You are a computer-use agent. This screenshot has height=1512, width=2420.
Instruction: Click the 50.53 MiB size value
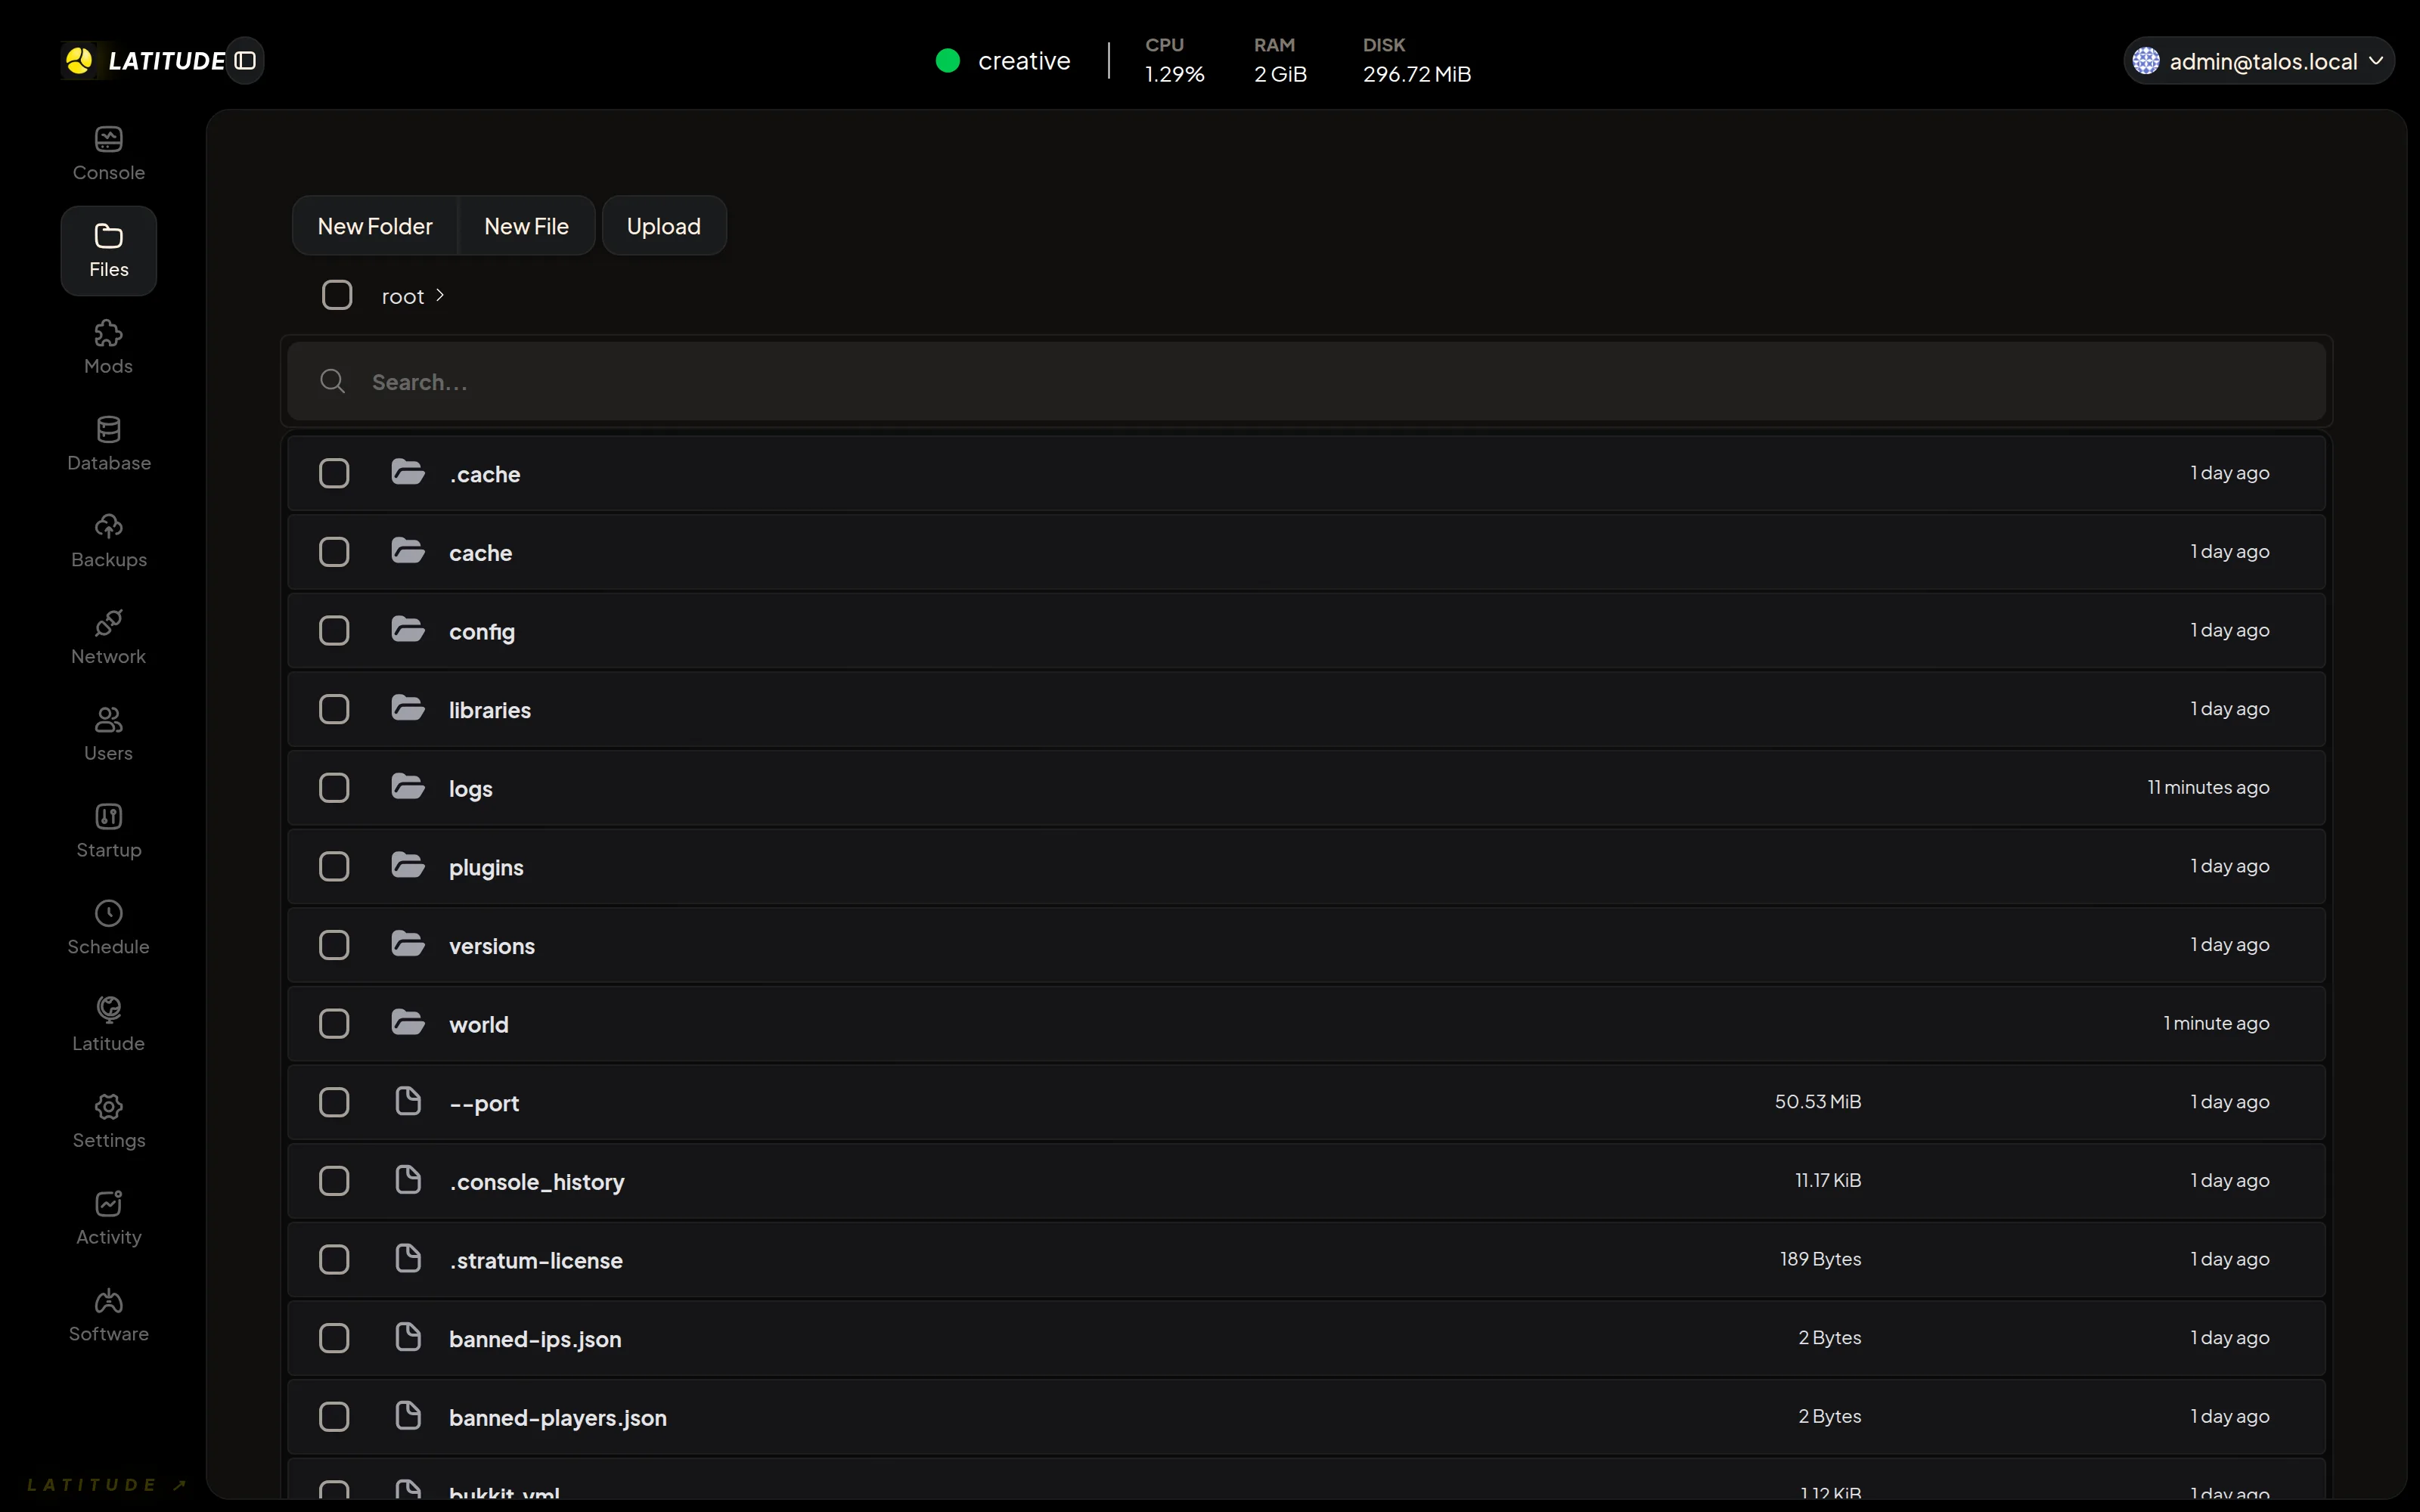[x=1818, y=1101]
